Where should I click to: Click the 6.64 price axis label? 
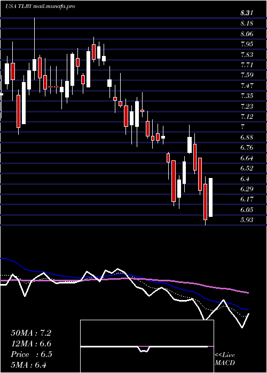(x=247, y=158)
